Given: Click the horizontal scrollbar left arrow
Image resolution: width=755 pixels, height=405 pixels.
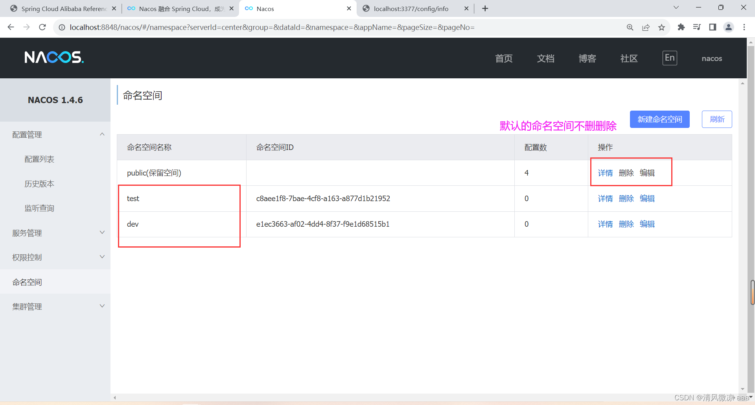Looking at the screenshot, I should click(x=115, y=398).
